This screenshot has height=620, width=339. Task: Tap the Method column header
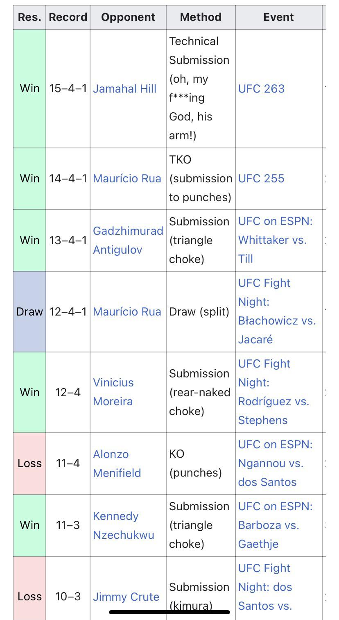click(201, 17)
